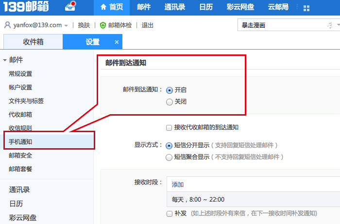Click the 添加 link in 接收时段
This screenshot has width=340, height=224.
pos(178,185)
